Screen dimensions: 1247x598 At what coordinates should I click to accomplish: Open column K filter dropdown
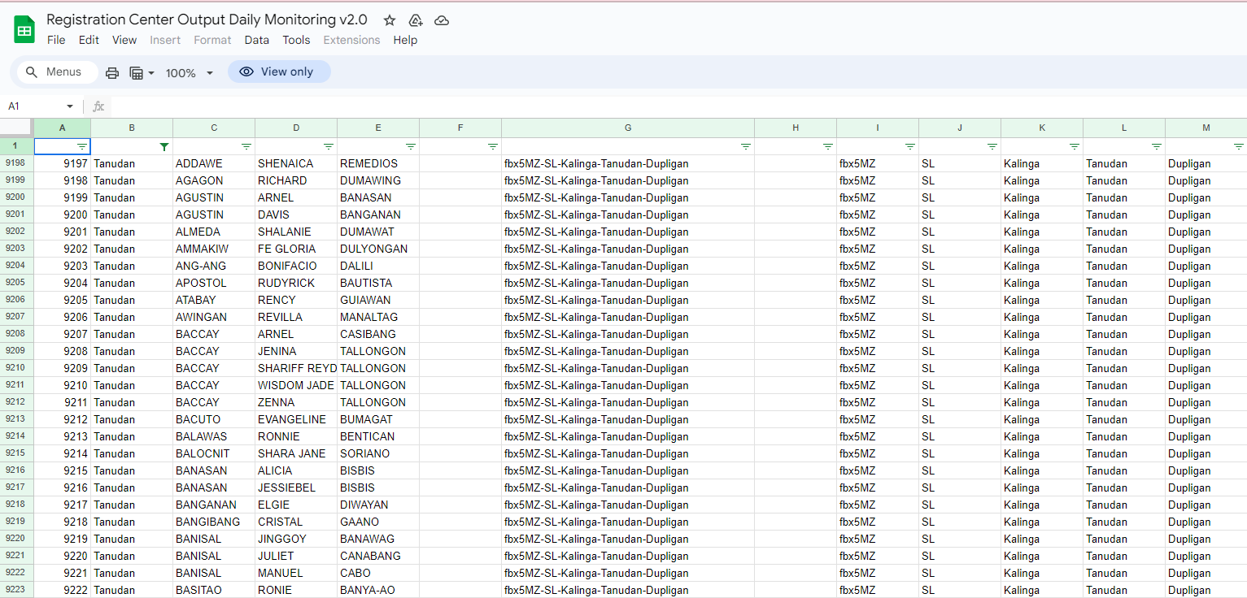coord(1075,147)
